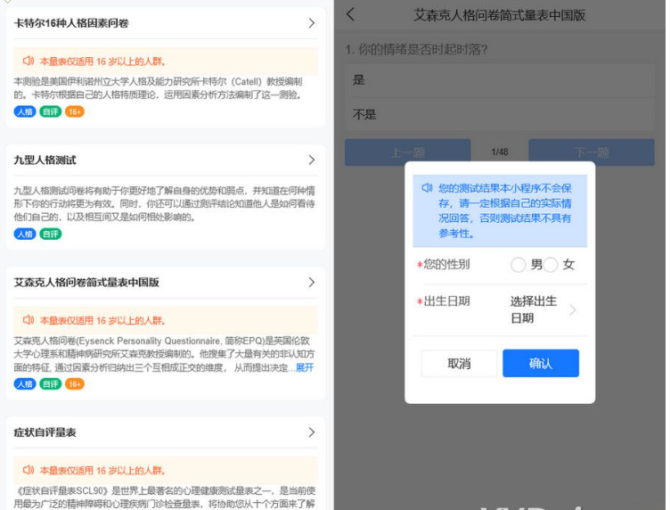
Task: Click speaker icon in 卡特尔 age notice
Action: coord(29,61)
